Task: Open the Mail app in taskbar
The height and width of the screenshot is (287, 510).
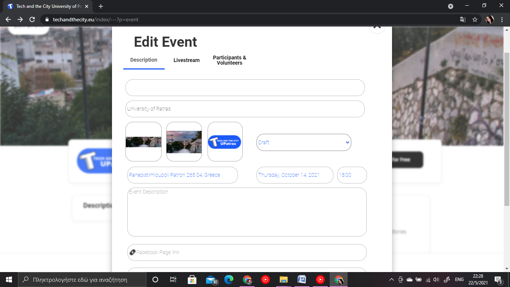Action: point(211,280)
